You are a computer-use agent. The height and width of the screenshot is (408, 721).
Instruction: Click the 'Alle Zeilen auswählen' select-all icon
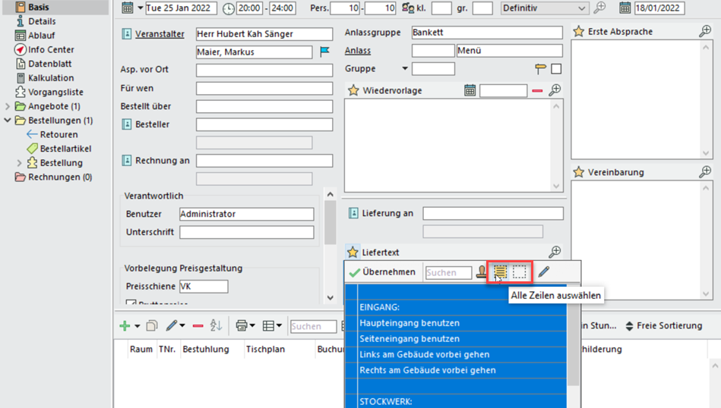point(500,271)
